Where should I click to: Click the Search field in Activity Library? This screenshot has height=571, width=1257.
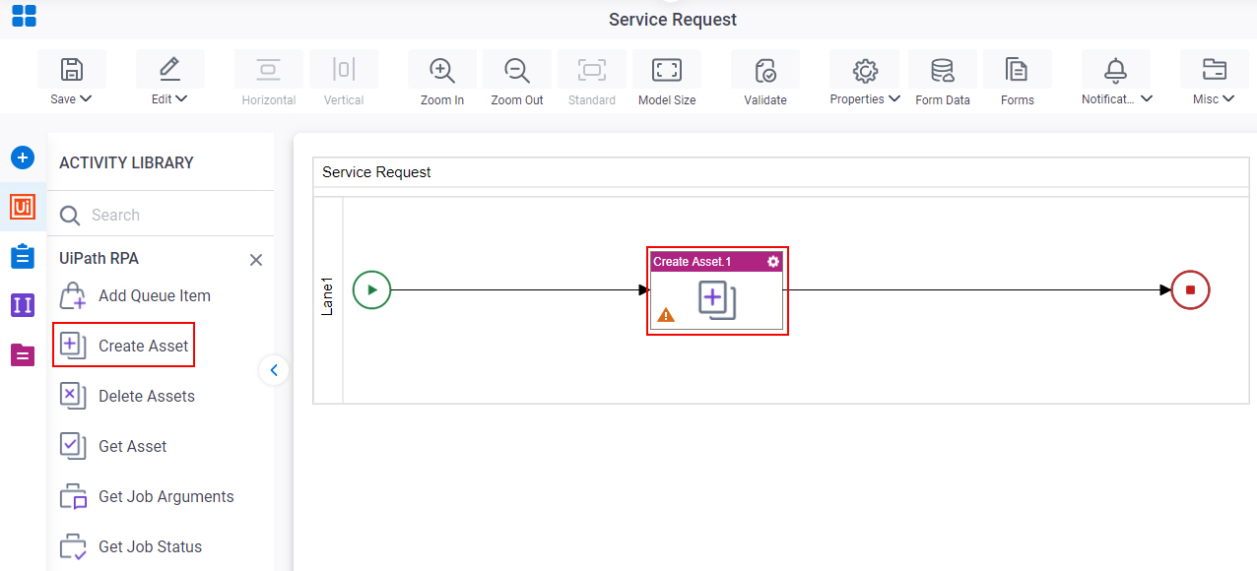tap(161, 215)
